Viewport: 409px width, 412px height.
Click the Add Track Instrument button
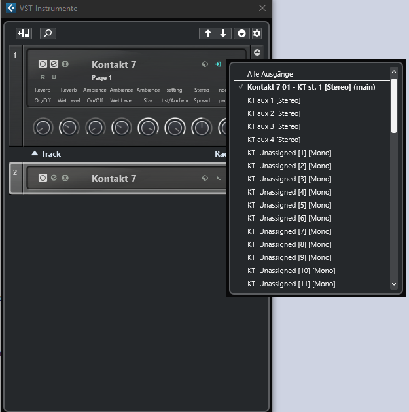(24, 33)
